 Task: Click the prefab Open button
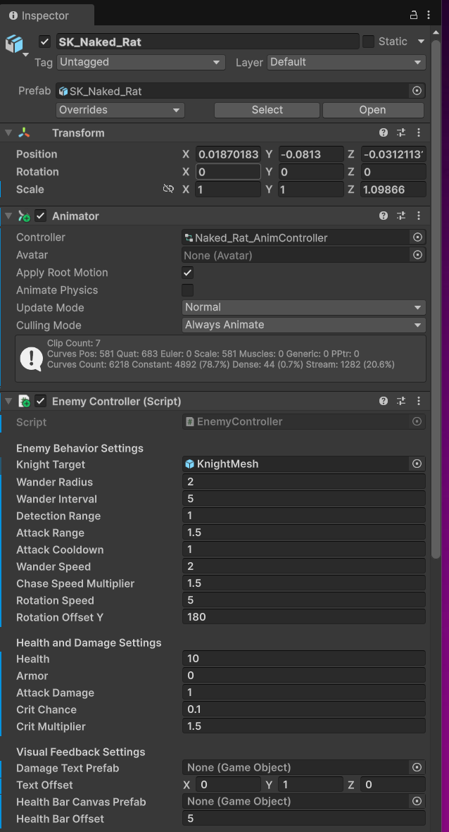point(372,110)
